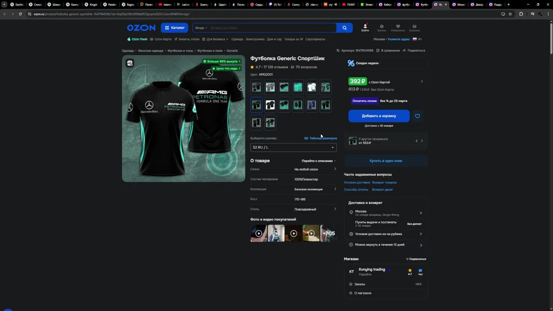Click the browser back arrow
Viewport: 553px width, 311px height.
[4, 14]
